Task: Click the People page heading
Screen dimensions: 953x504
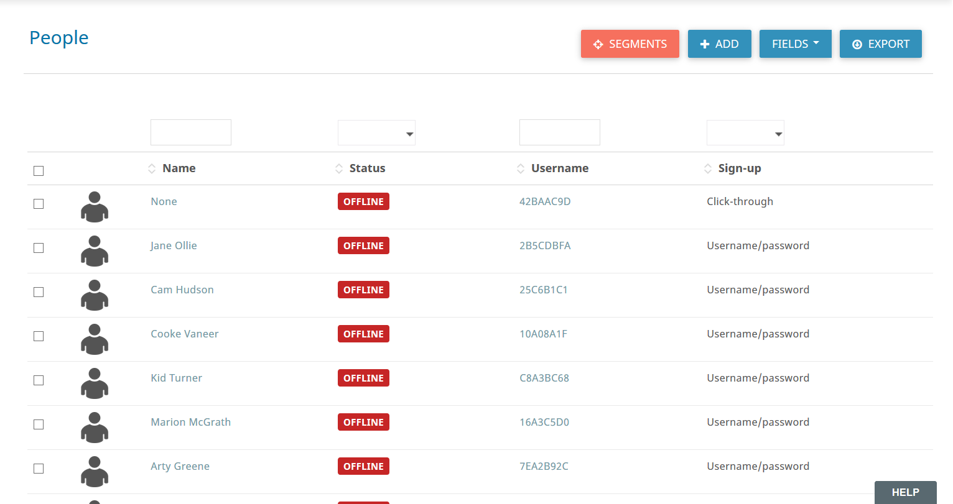Action: click(59, 38)
